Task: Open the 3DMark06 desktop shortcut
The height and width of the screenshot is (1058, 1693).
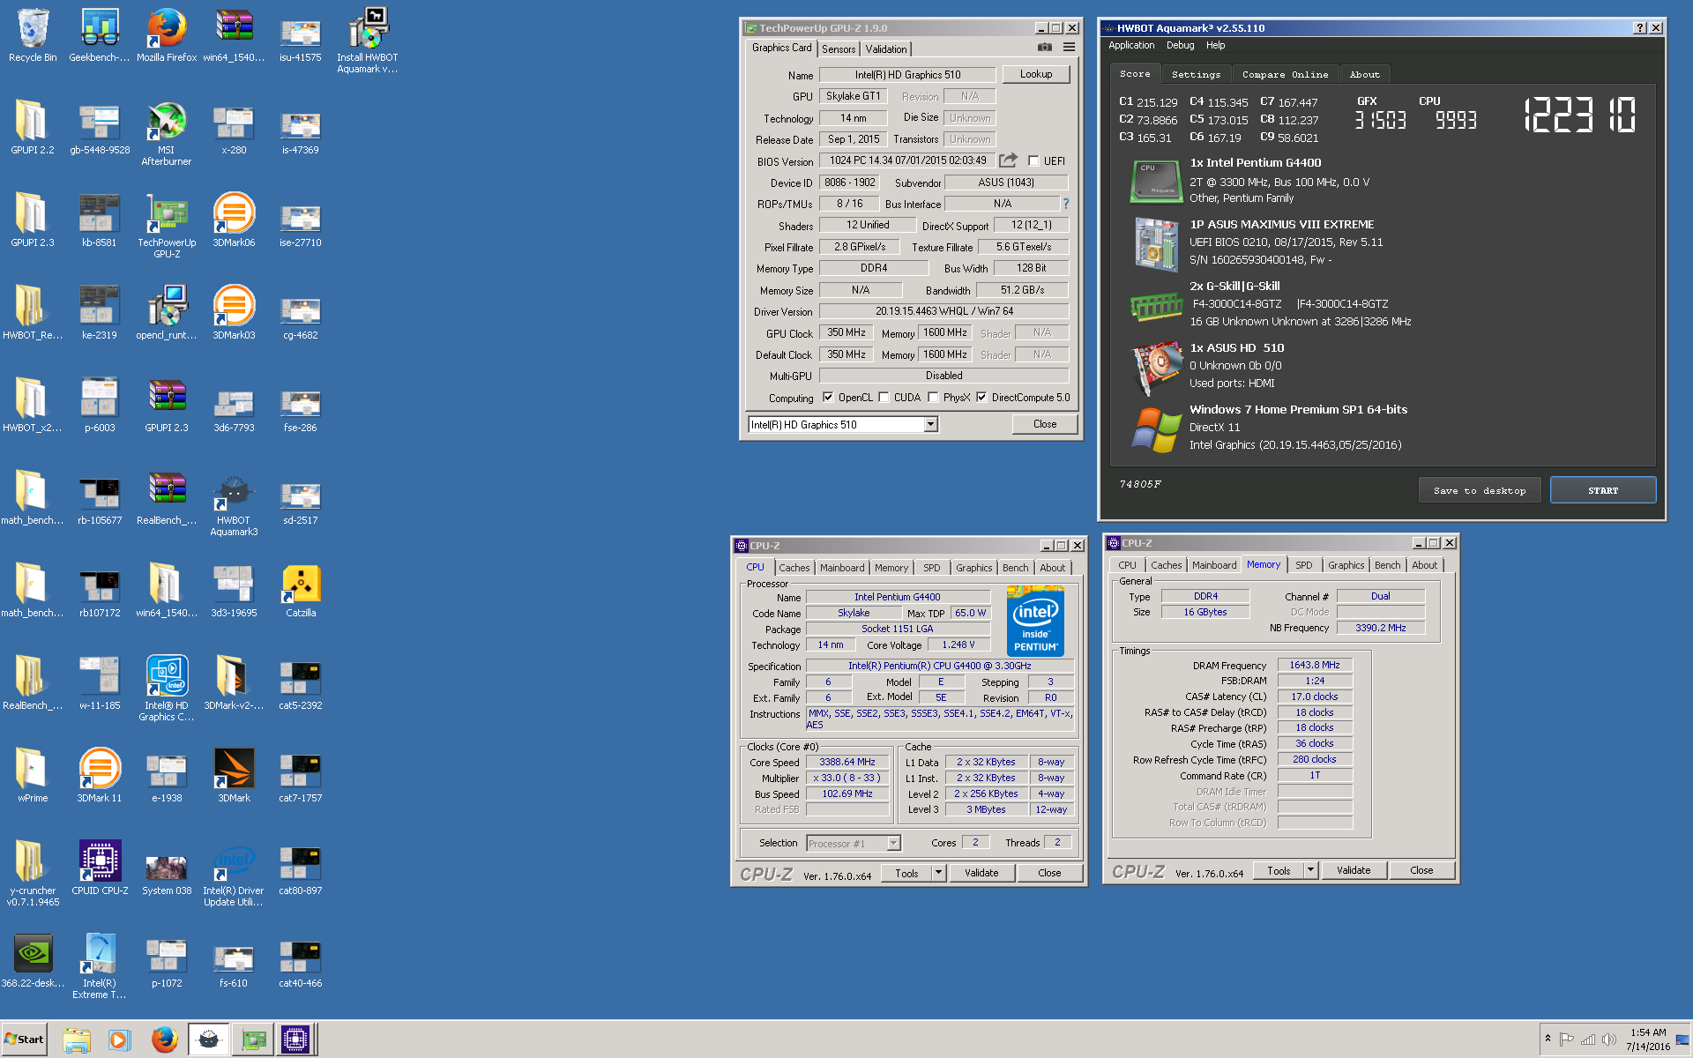Action: tap(234, 221)
